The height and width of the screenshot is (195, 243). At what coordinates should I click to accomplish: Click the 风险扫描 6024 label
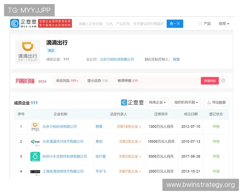pos(31,81)
